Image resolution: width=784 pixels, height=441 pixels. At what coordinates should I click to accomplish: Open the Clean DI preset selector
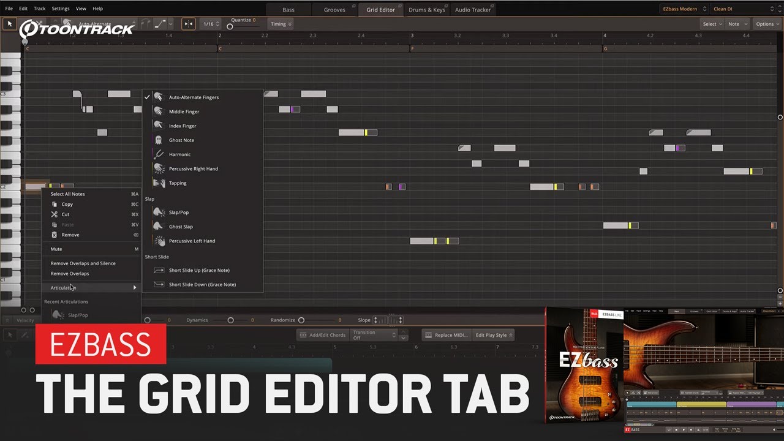[x=742, y=9]
